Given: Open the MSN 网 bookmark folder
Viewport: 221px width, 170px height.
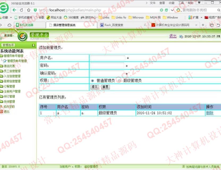Looking at the screenshot, I should (x=153, y=18).
